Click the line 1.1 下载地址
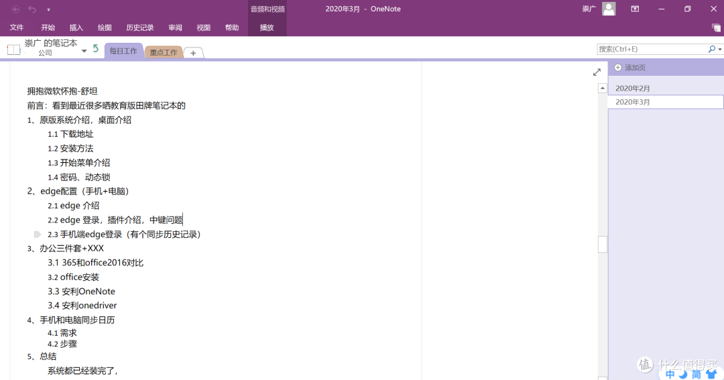This screenshot has width=724, height=380. (x=70, y=134)
